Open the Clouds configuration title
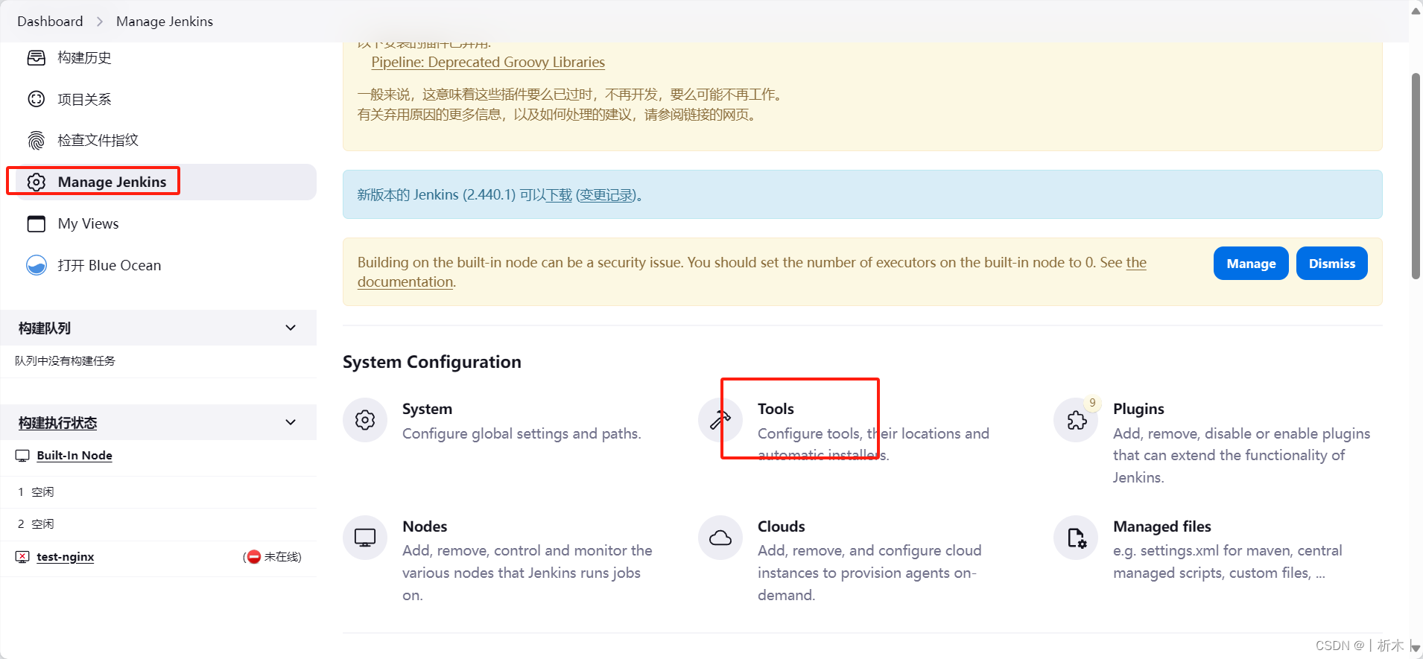Viewport: 1423px width, 659px height. [x=781, y=526]
